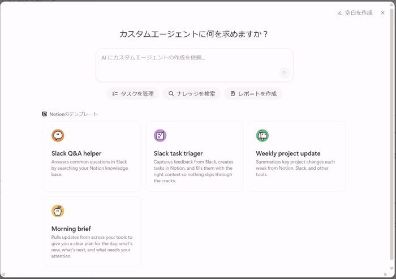The height and width of the screenshot is (279, 396).
Task: Click the Morning brief description text
Action: pyautogui.click(x=92, y=246)
